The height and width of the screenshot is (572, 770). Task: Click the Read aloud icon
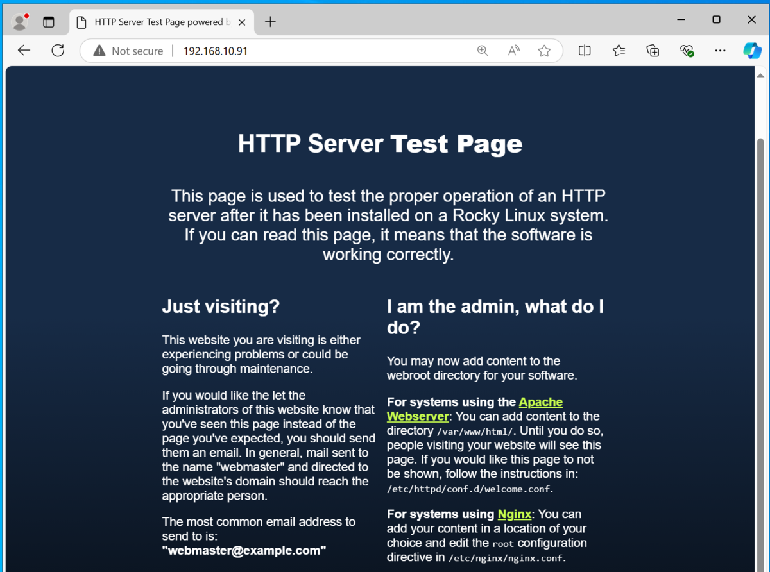pyautogui.click(x=513, y=51)
